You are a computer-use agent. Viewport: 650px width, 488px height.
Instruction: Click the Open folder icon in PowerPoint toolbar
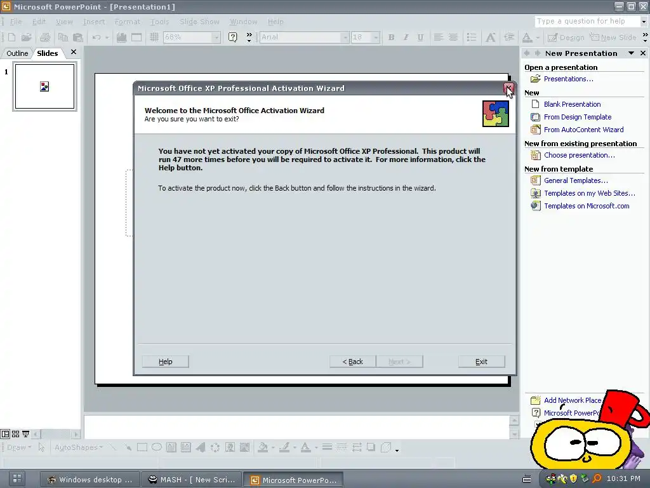pos(27,37)
